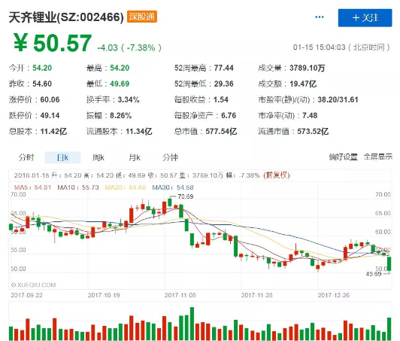Switch to the 周k chart tab
The height and width of the screenshot is (341, 400).
click(x=98, y=157)
